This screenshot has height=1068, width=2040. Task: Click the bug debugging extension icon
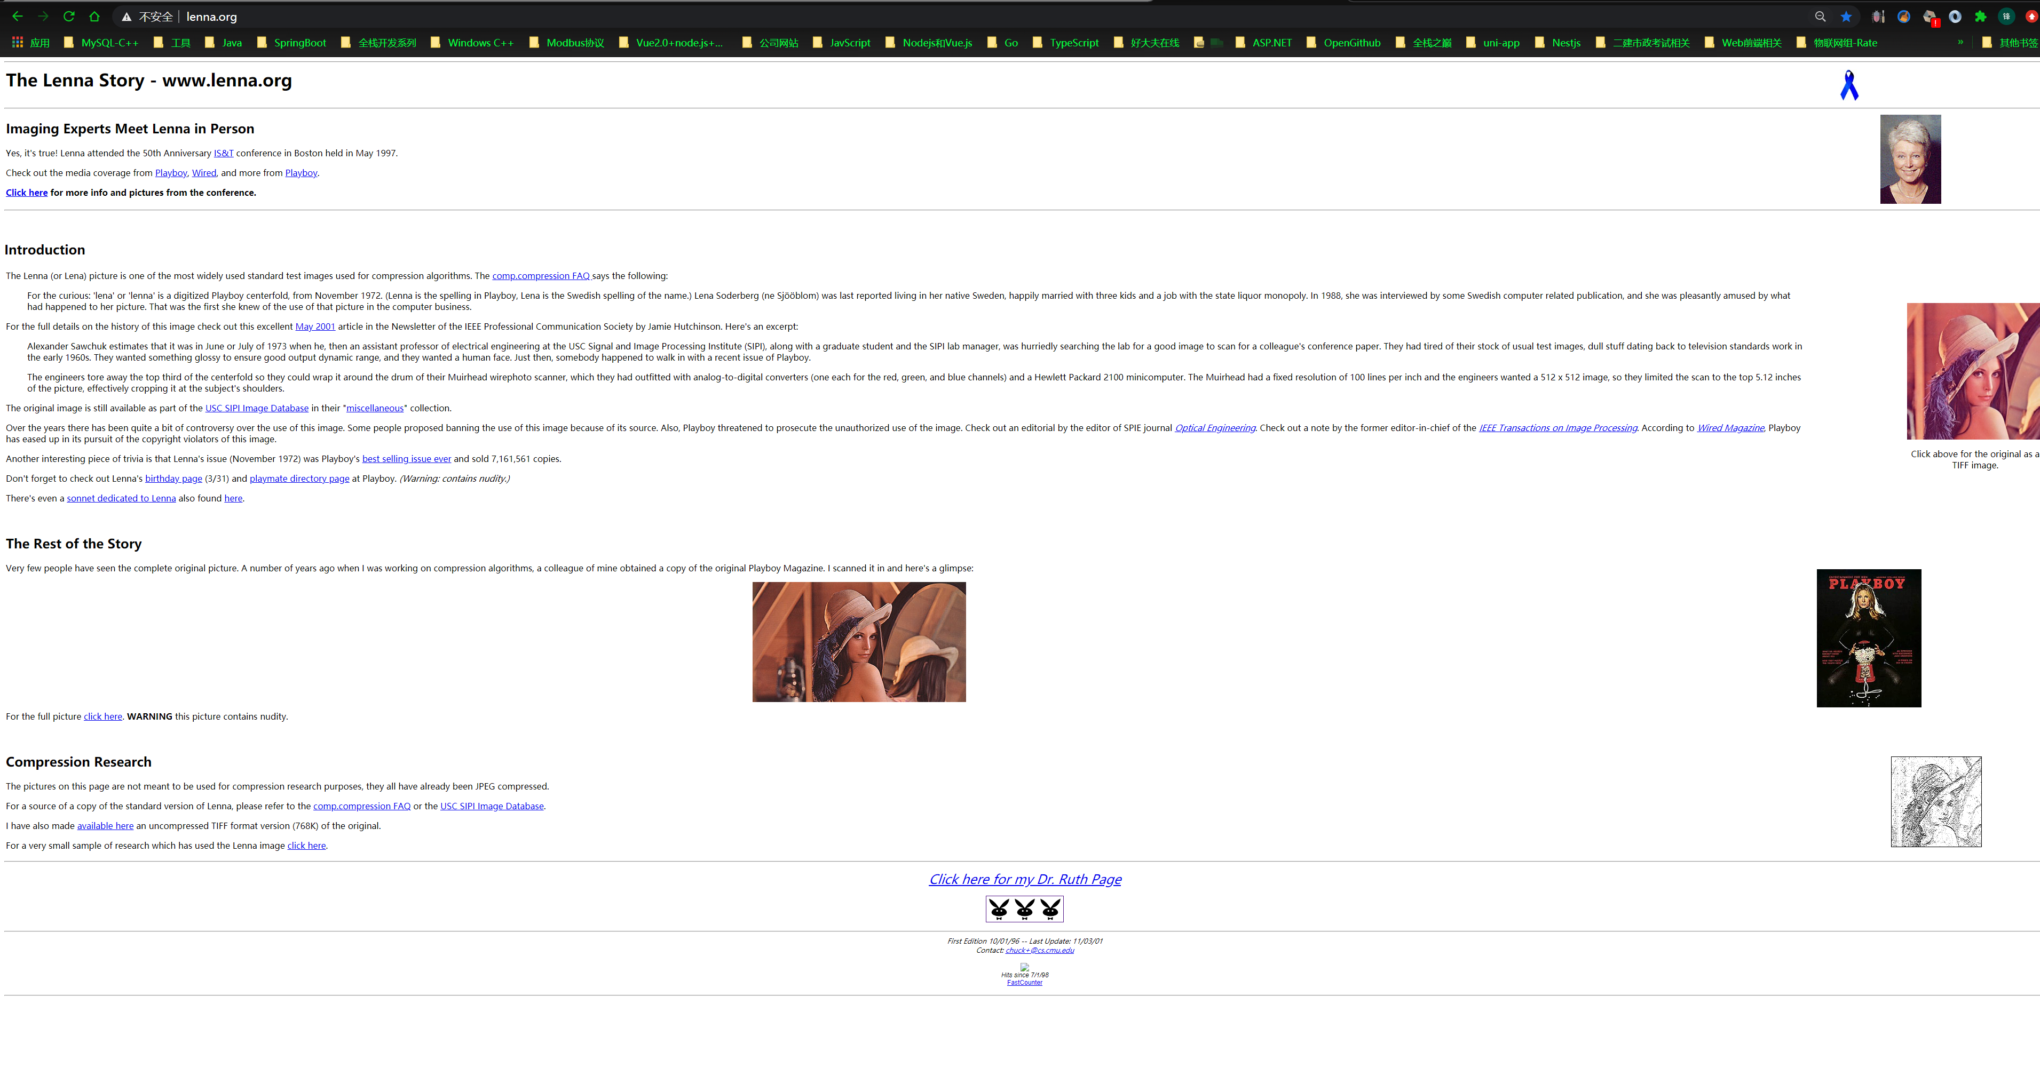coord(1878,16)
